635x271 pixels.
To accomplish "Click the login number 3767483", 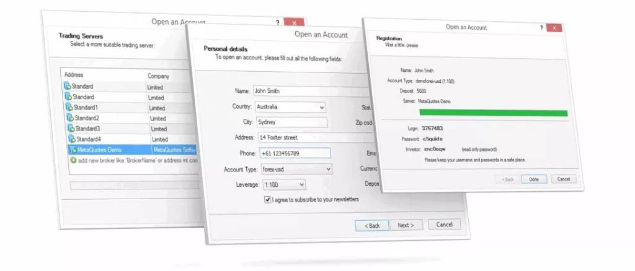I will 432,129.
